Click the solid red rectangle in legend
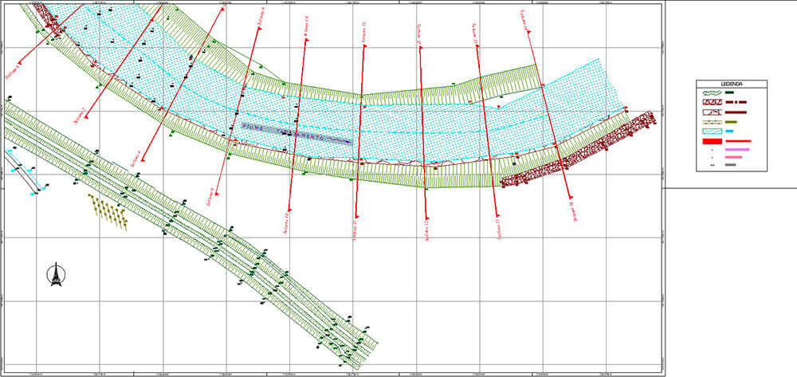Image resolution: width=797 pixels, height=377 pixels. tap(710, 140)
